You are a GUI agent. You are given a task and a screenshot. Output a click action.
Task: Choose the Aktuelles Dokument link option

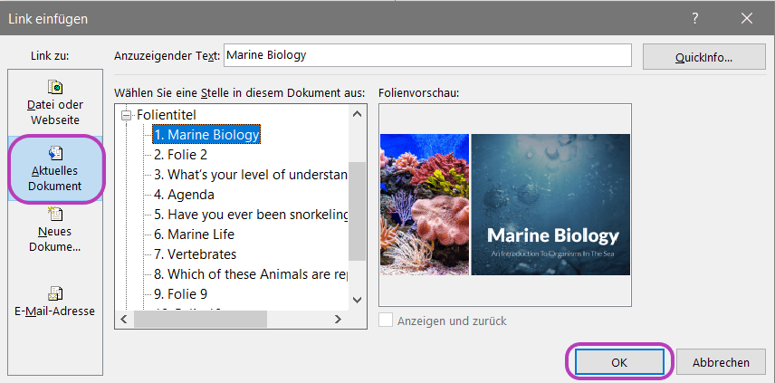coord(54,169)
